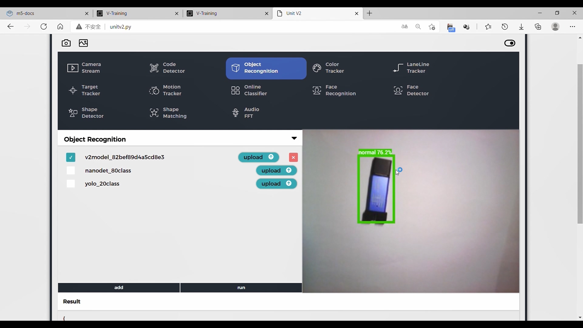Screen dimensions: 583x328
Task: Toggle the nanodet_80class checkbox
Action: (x=70, y=170)
